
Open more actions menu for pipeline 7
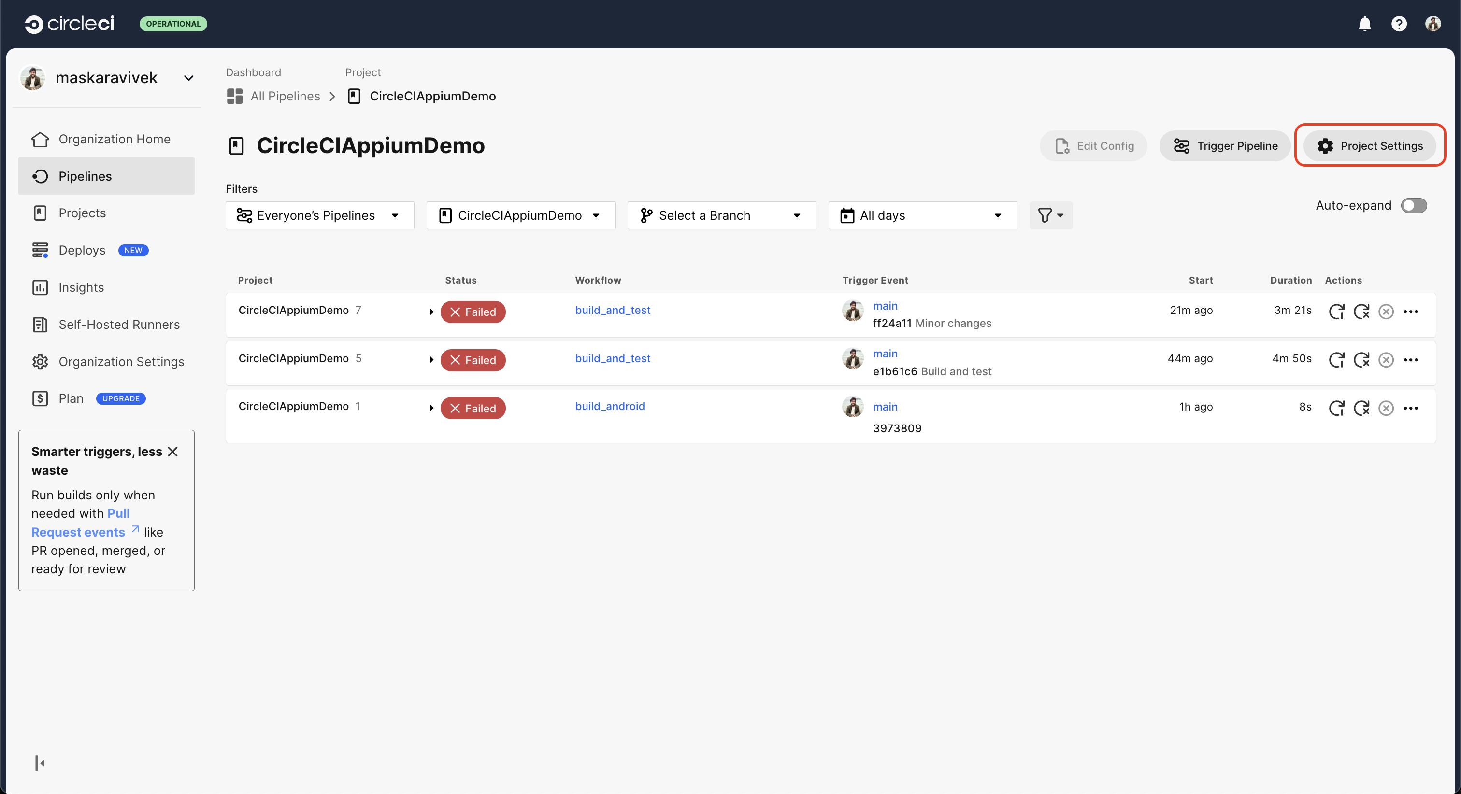(1411, 312)
